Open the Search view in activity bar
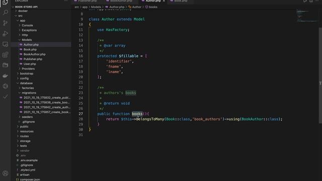This screenshot has height=181, width=322. point(6,12)
